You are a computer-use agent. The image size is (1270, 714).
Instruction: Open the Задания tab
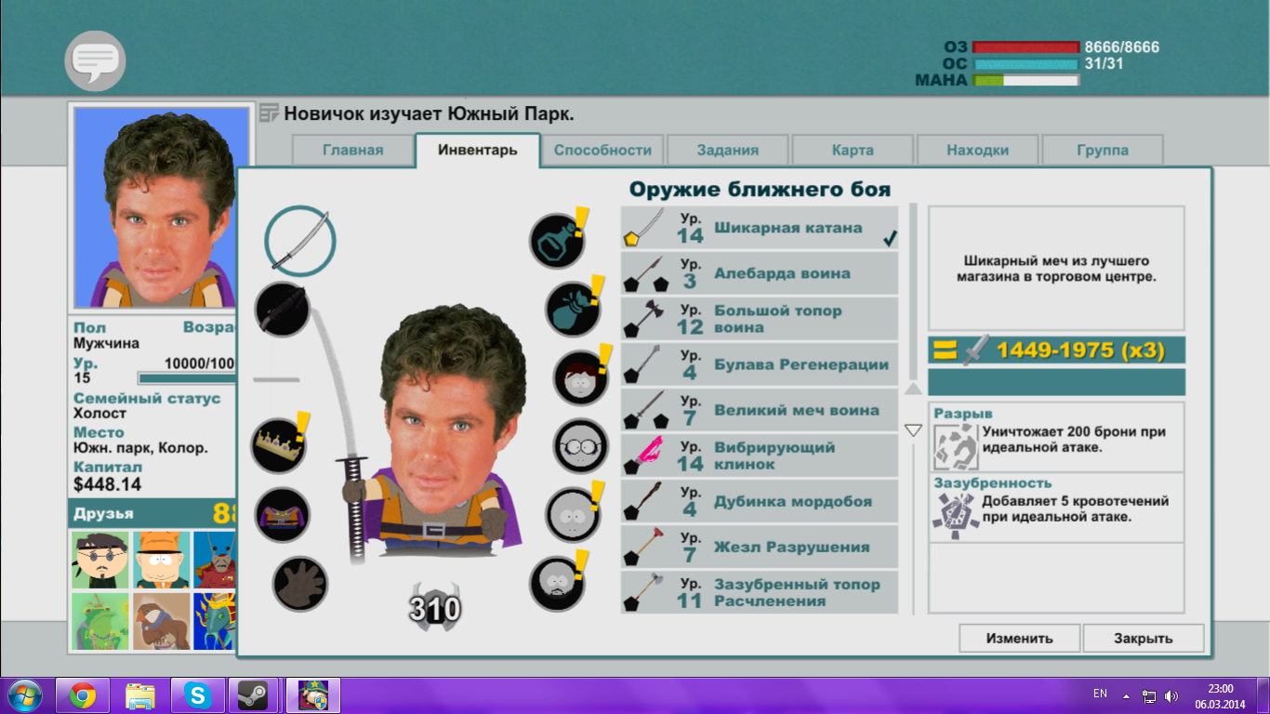pos(728,150)
